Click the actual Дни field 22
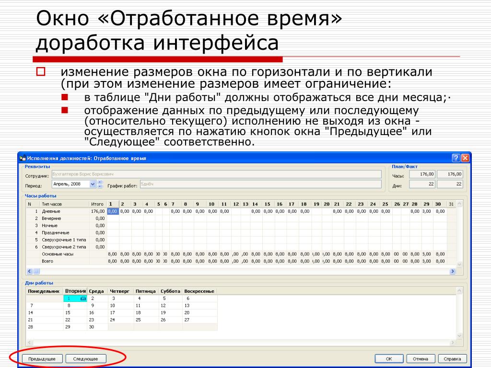Viewport: 491px width, 368px height. (450, 184)
